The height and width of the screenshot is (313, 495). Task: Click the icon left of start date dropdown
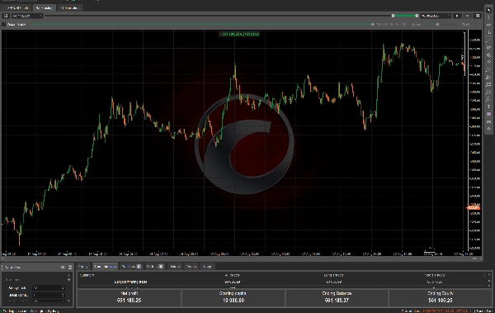6,16
